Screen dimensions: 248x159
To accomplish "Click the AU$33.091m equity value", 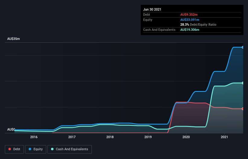I will [x=190, y=20].
